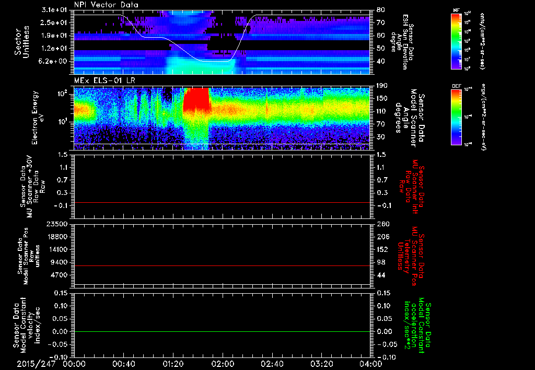Image resolution: width=535 pixels, height=370 pixels.
Task: Click the 98 telemetry axis tick
Action: coord(380,262)
